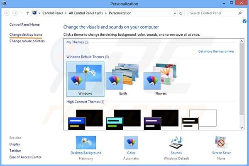Select Personalization breadcrumb in address bar
Image resolution: width=249 pixels, height=166 pixels.
120,13
